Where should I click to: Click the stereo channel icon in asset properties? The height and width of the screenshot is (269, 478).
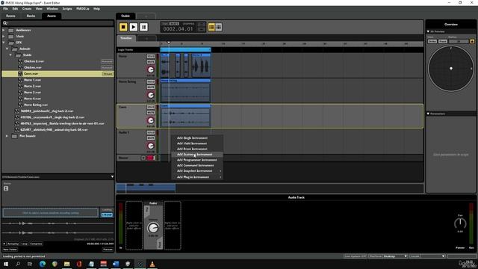click(6, 189)
